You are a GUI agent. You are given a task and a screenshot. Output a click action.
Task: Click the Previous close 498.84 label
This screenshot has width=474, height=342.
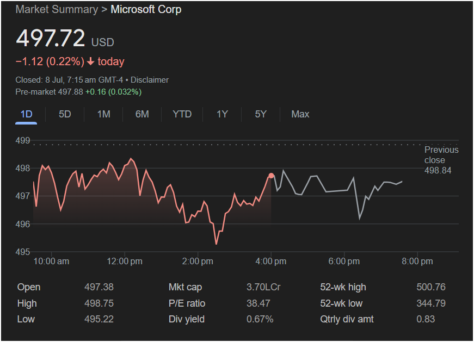coord(441,160)
